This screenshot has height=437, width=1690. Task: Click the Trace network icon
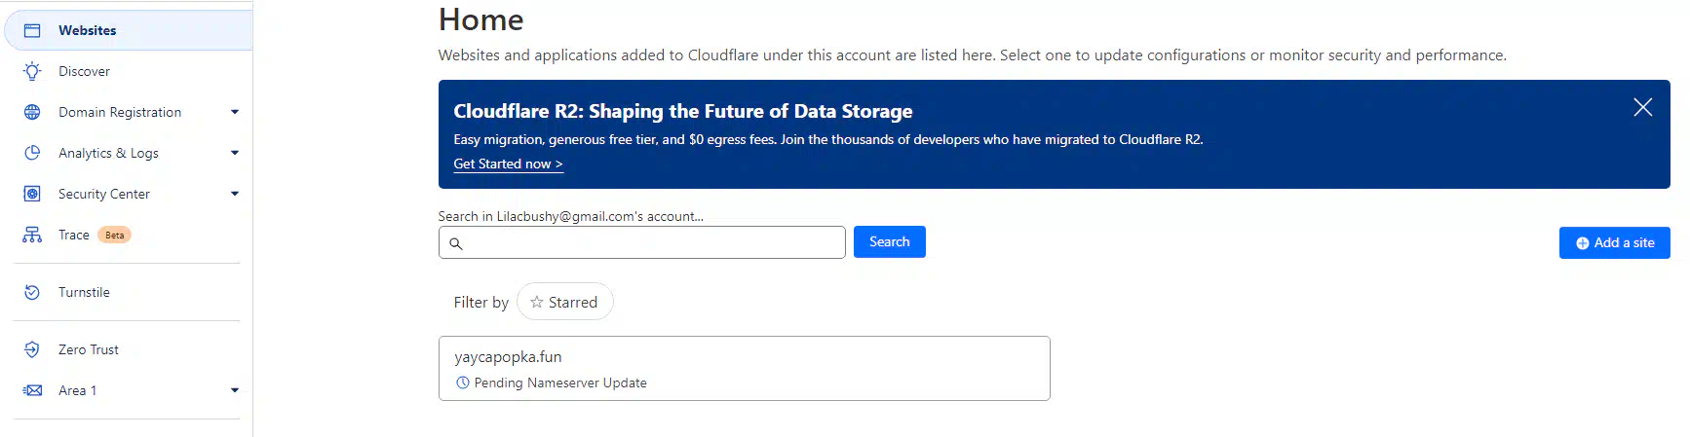click(32, 235)
